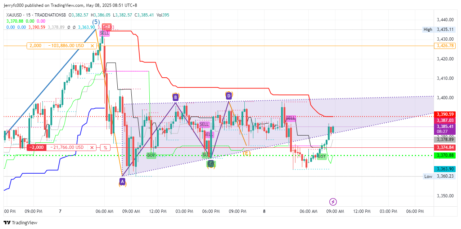
Task: Click the pink SELL label below the (5) wave
Action: [x=104, y=33]
